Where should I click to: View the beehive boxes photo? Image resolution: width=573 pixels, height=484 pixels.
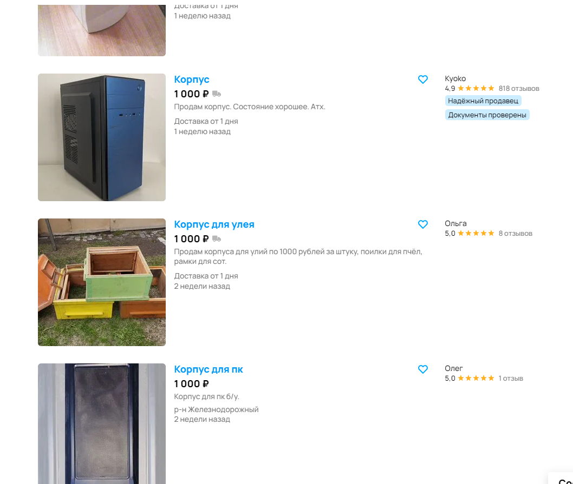[x=102, y=282]
